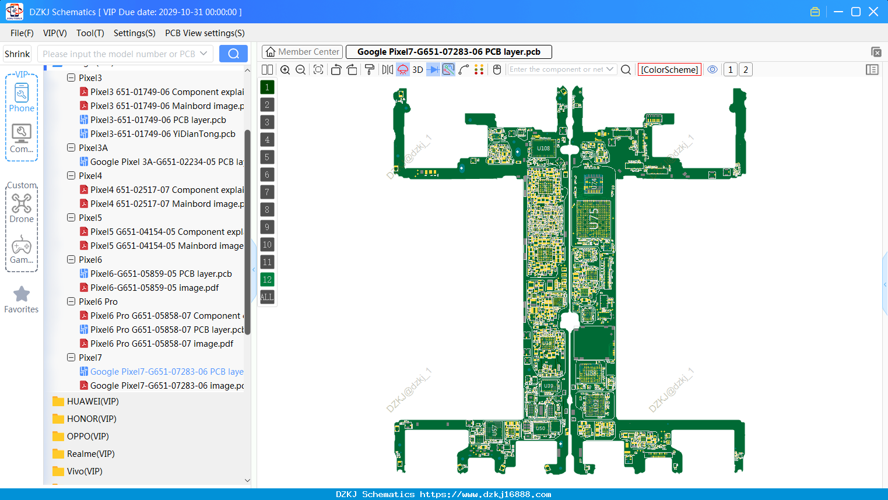
Task: Open the right side panel icon
Action: click(x=872, y=69)
